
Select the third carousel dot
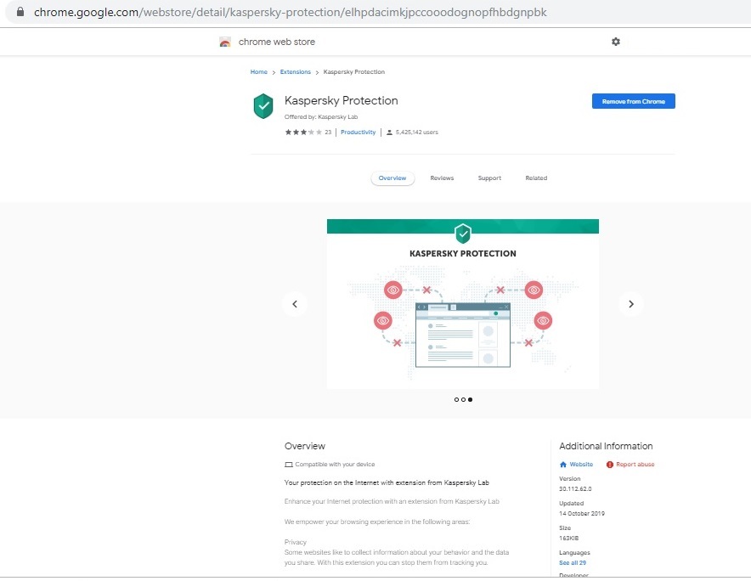[x=470, y=399]
